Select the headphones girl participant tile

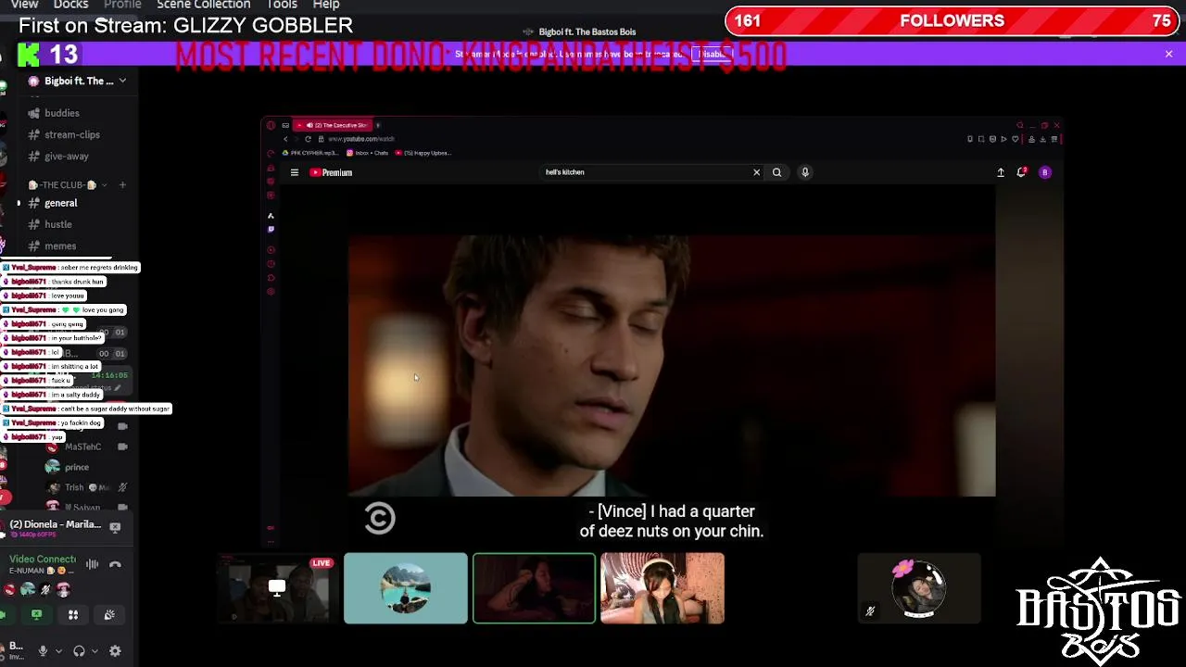[x=662, y=588]
